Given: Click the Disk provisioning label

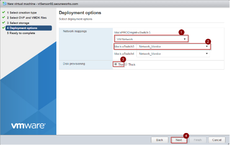Looking at the screenshot, I should [74, 64].
